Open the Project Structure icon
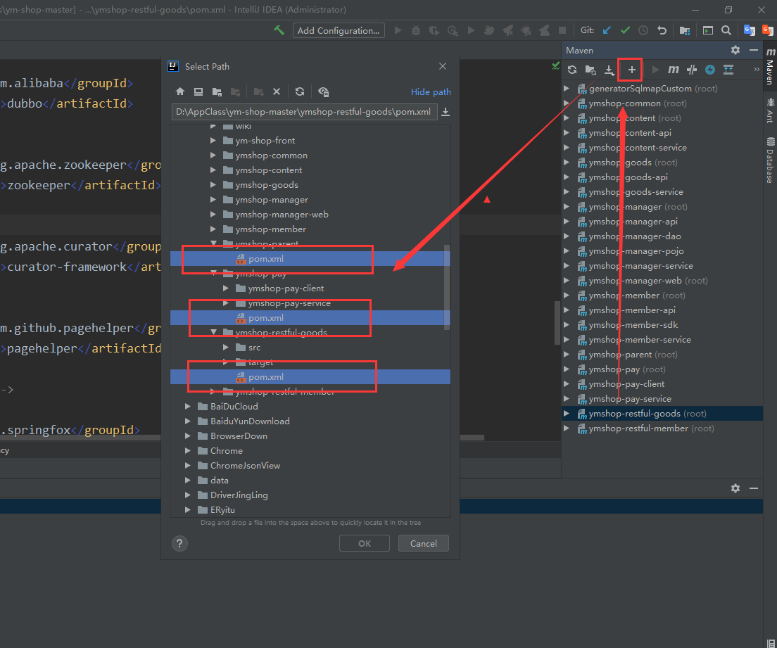The width and height of the screenshot is (777, 648). [x=685, y=30]
